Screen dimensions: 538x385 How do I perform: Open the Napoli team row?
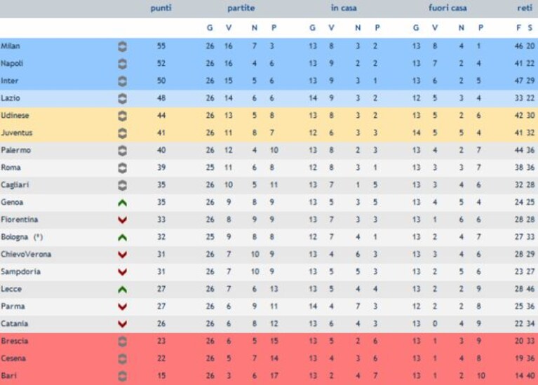point(269,64)
